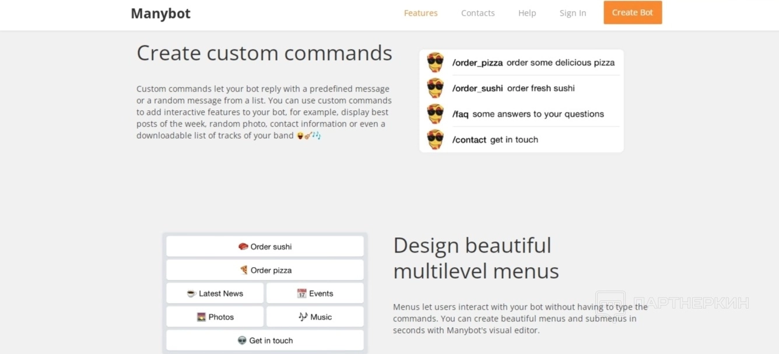Screen dimensions: 779x354
Task: Go to the Contacts page
Action: click(x=478, y=13)
